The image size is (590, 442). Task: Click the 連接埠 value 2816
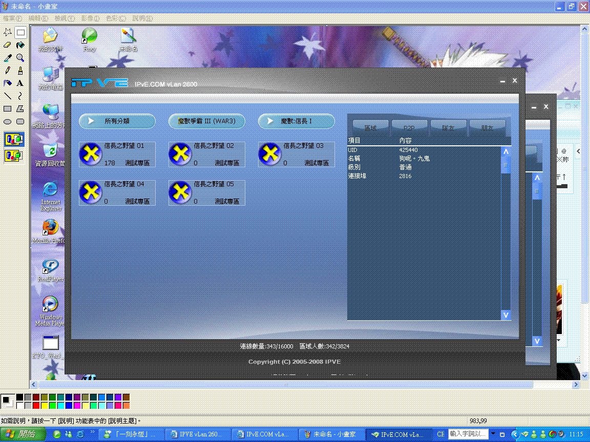click(405, 176)
